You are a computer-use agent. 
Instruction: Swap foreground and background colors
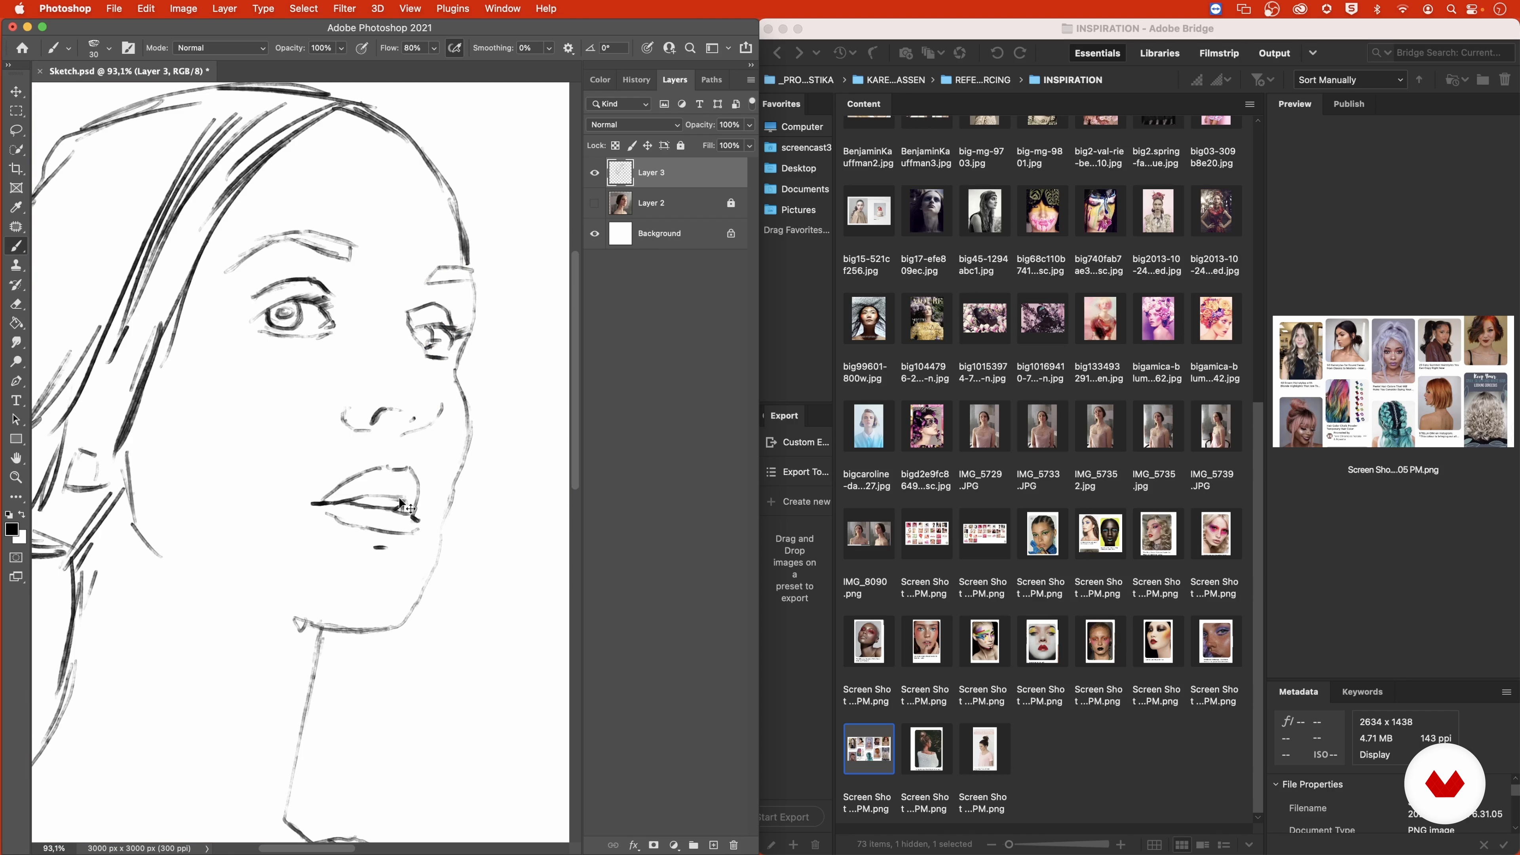(22, 515)
